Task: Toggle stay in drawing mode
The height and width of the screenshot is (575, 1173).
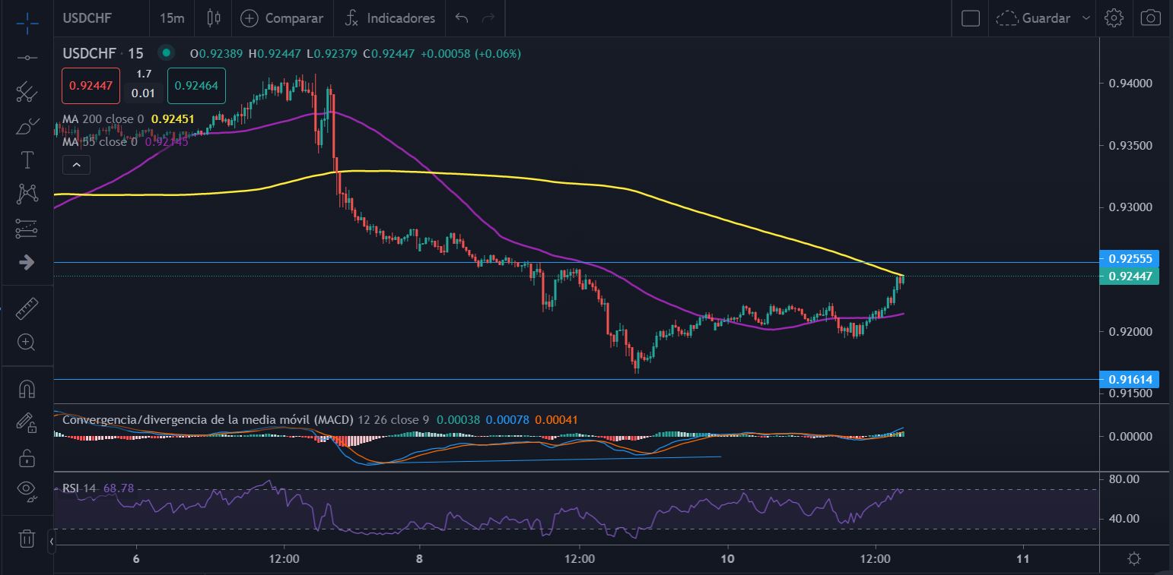Action: pyautogui.click(x=27, y=423)
